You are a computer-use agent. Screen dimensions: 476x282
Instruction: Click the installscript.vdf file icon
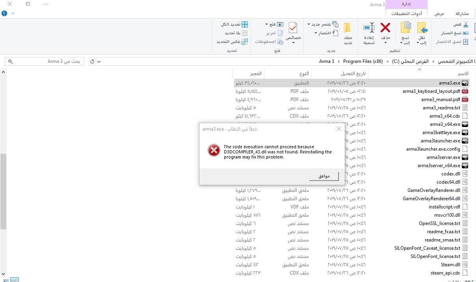(x=465, y=207)
